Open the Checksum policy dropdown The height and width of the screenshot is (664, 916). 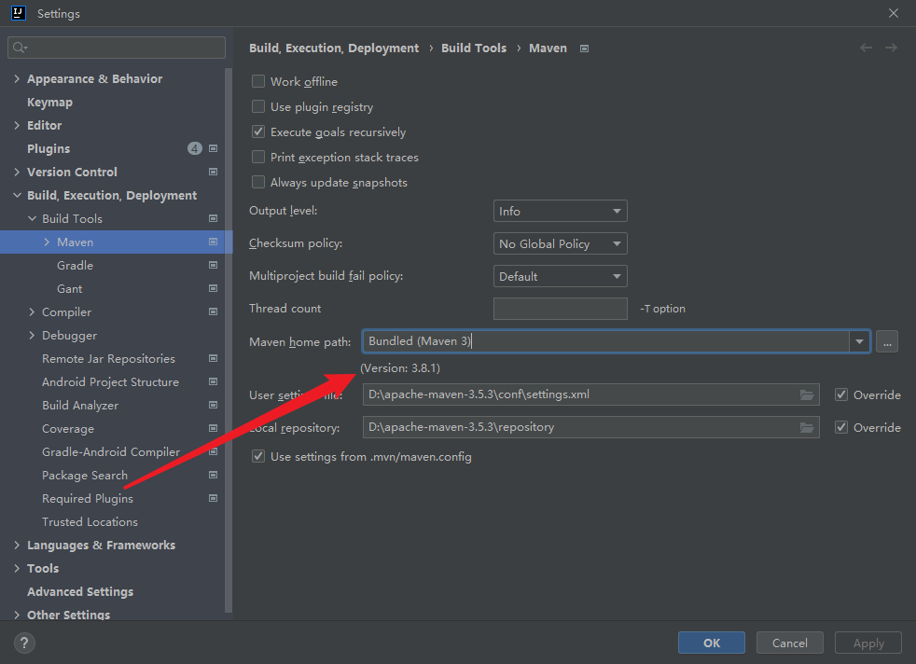[561, 243]
